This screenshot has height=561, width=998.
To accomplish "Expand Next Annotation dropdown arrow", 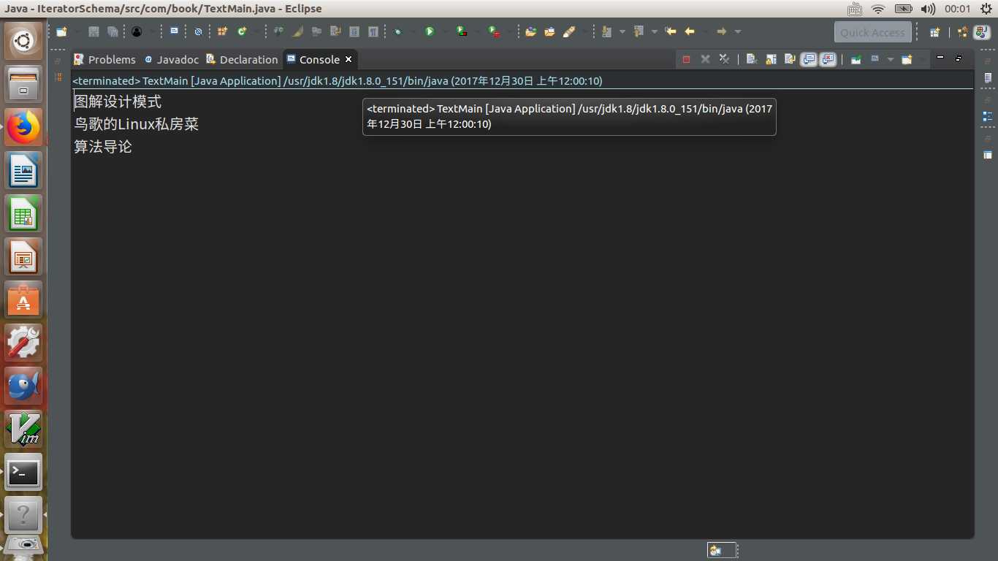I will [622, 31].
